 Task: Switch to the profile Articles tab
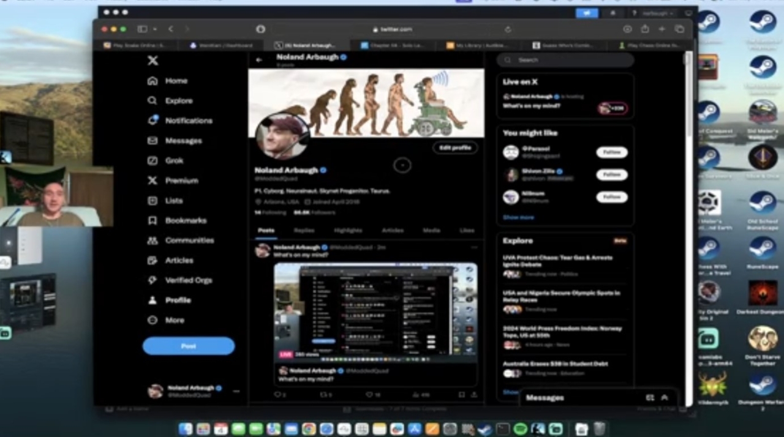(x=393, y=231)
